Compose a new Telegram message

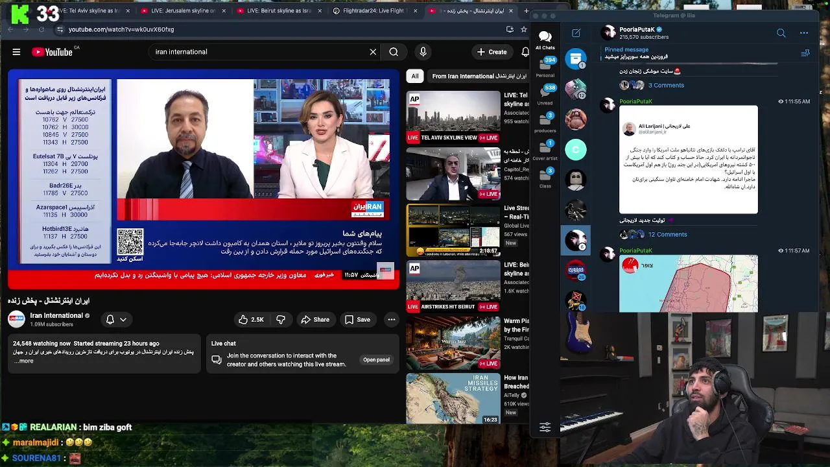pos(576,32)
